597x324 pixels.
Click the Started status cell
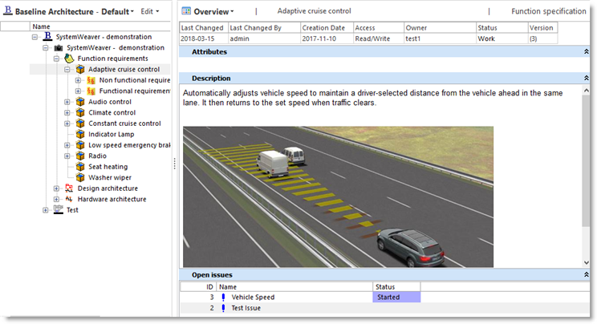pos(396,297)
